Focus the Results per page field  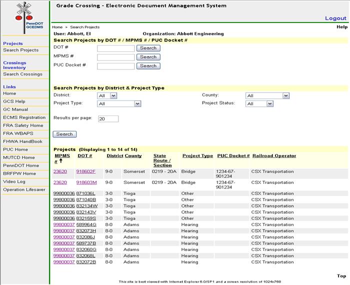pyautogui.click(x=108, y=119)
